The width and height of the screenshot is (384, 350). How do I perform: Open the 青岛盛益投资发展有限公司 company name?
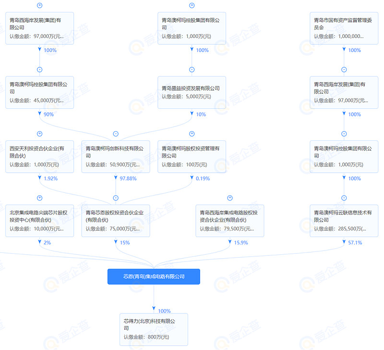click(x=191, y=88)
